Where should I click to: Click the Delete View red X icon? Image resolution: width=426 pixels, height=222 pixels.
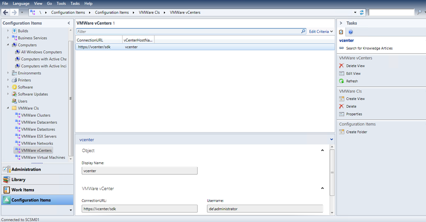tap(342, 66)
